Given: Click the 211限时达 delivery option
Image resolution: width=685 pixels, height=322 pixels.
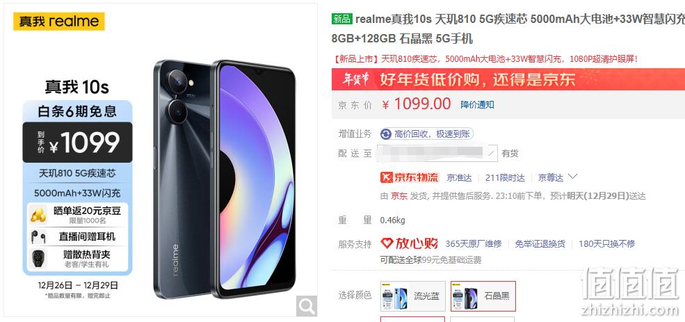Looking at the screenshot, I should [x=505, y=178].
